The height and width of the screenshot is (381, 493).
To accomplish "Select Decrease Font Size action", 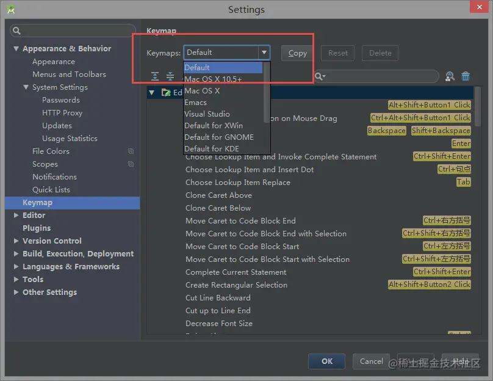I will click(219, 324).
